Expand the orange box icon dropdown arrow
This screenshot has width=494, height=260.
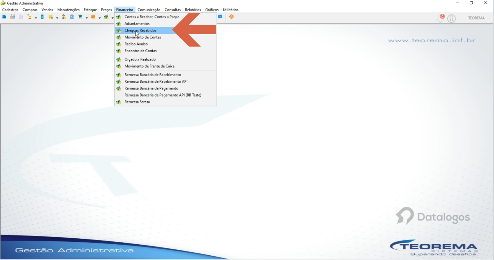(x=99, y=18)
